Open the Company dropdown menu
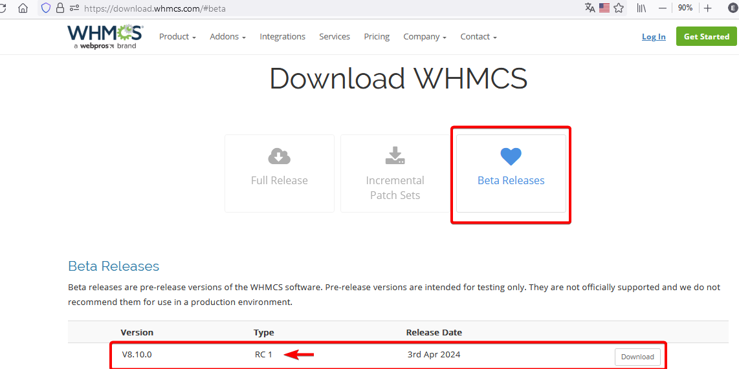Screen dimensions: 739x369 425,37
